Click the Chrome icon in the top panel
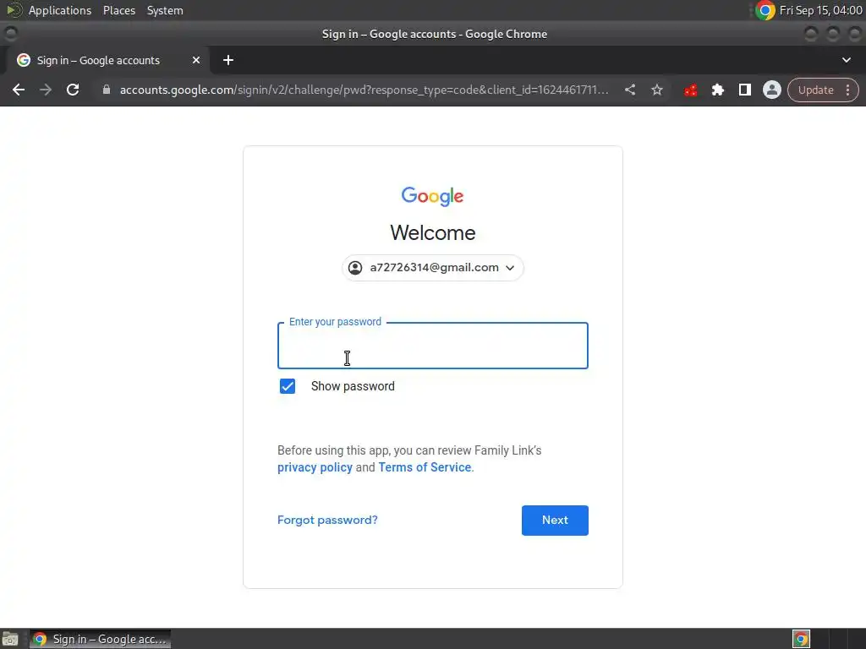866x649 pixels. pyautogui.click(x=765, y=10)
